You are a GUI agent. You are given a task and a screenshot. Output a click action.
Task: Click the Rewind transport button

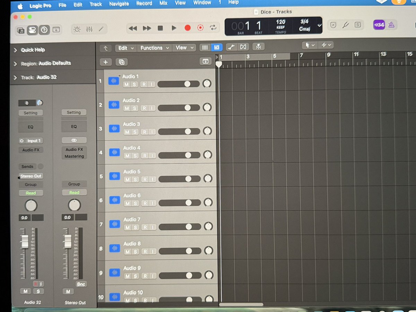click(x=132, y=28)
